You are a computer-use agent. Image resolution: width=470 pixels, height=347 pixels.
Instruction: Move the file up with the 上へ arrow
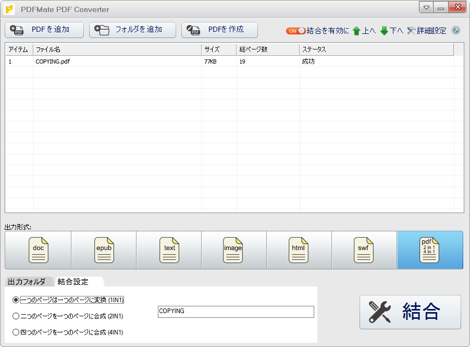(x=364, y=31)
